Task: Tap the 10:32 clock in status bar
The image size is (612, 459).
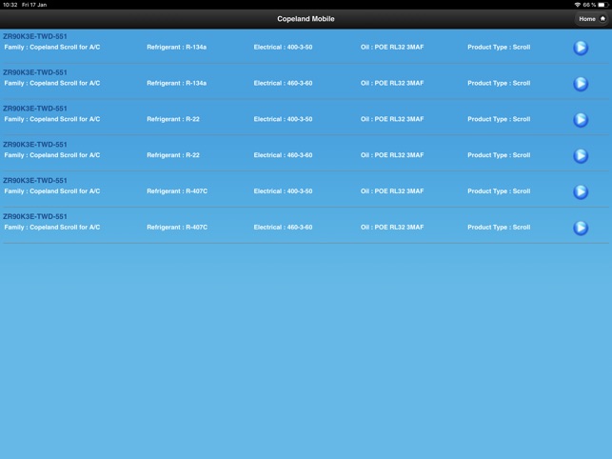Action: pyautogui.click(x=10, y=5)
